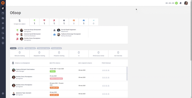Click palm icon beside Колесник Игорь Валерьевич
This screenshot has height=98, width=192.
18,30
